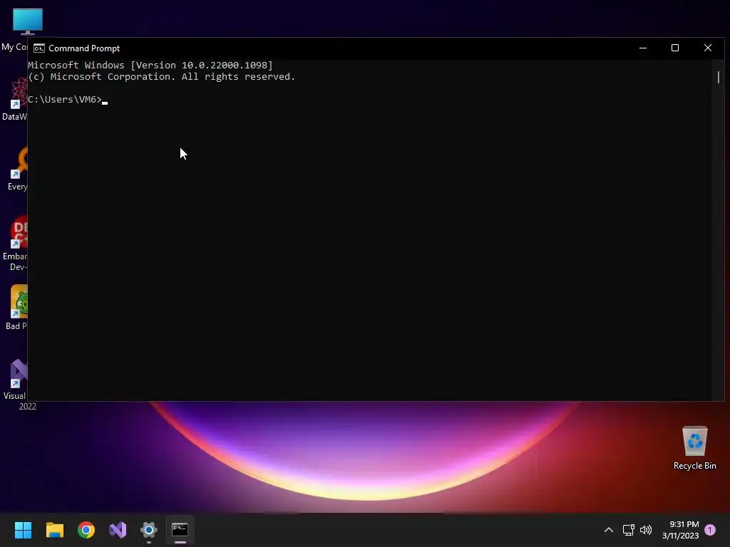The image size is (730, 547).
Task: Maximize the Command Prompt window
Action: [675, 48]
